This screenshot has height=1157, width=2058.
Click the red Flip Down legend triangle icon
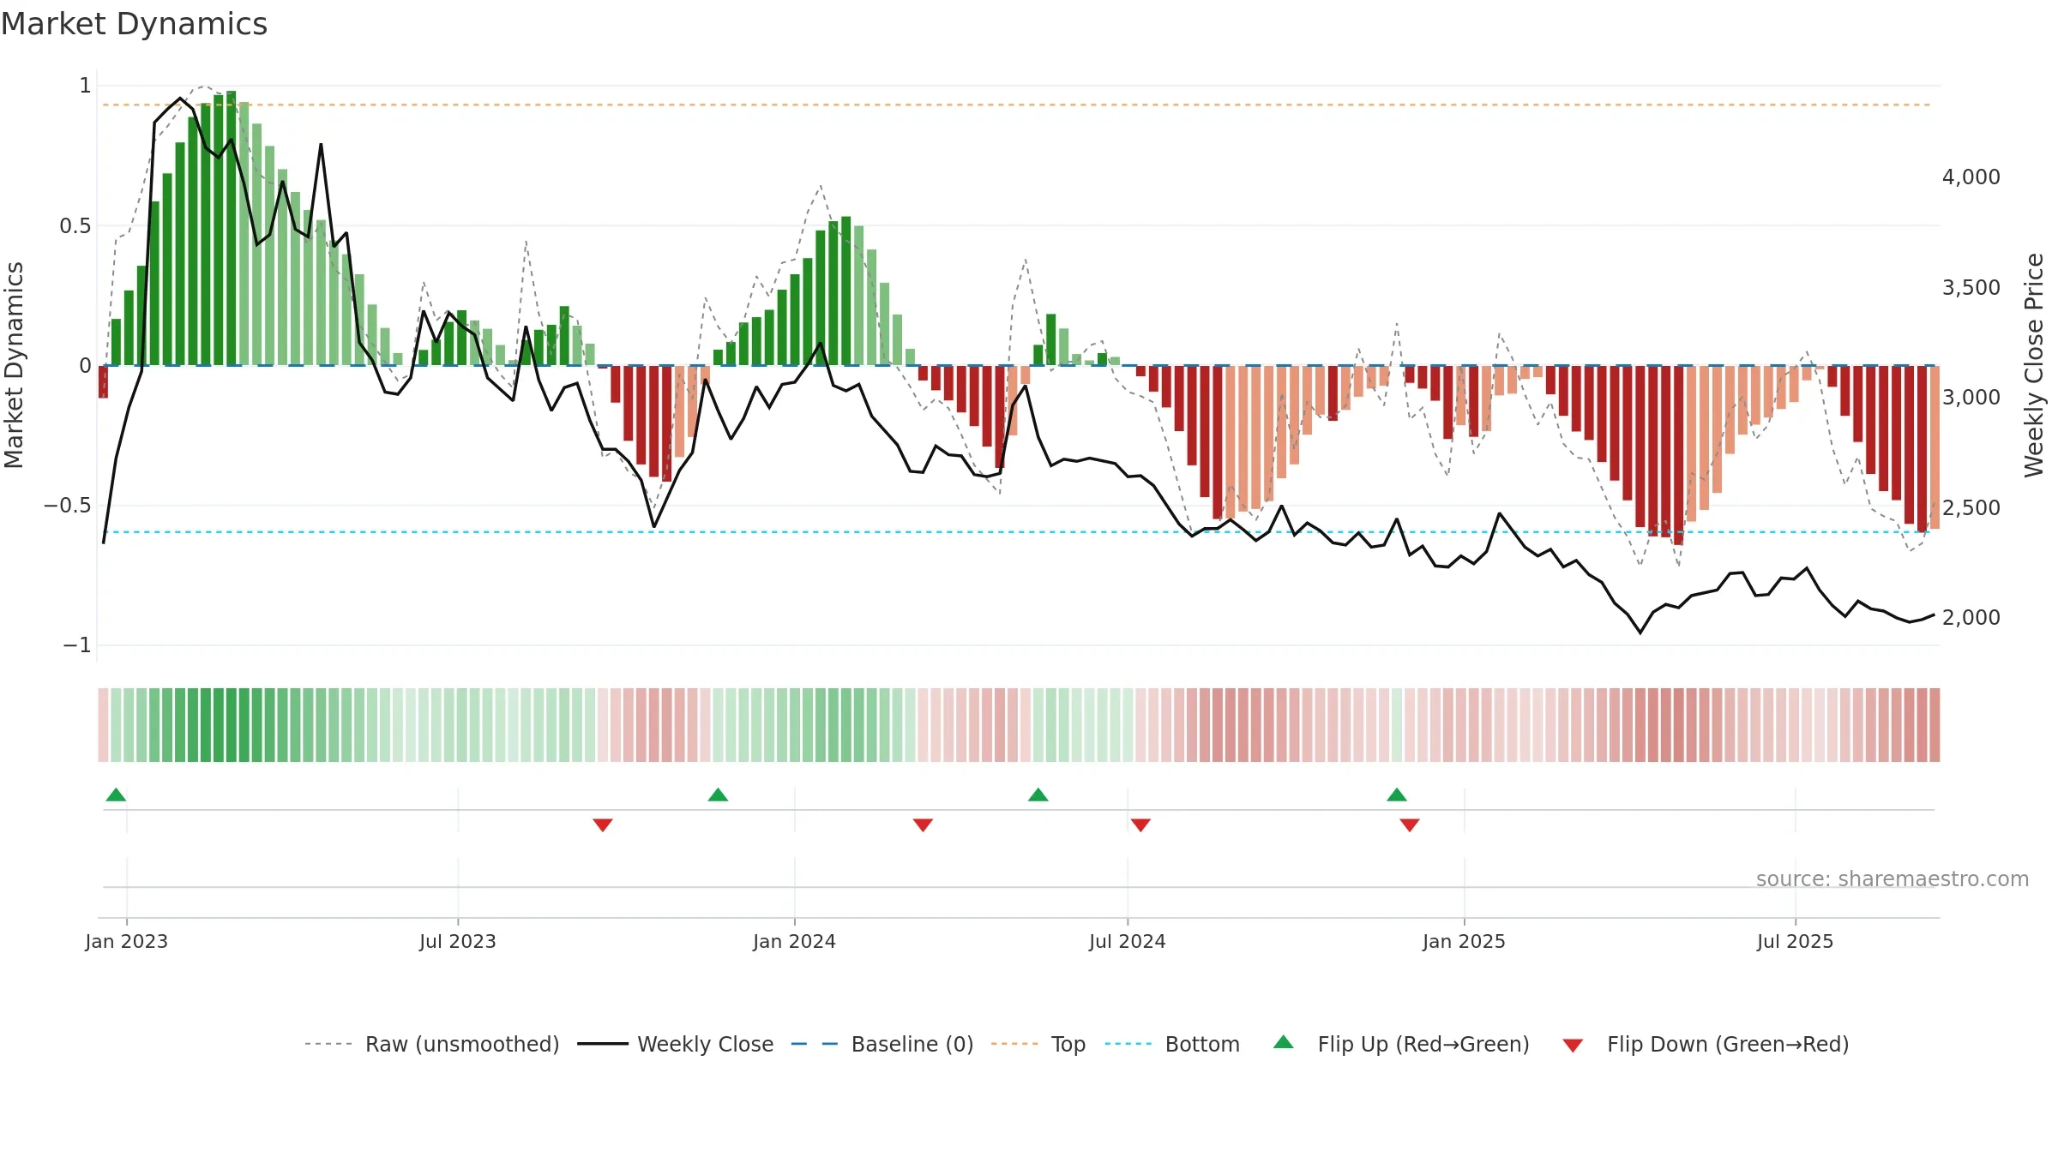[x=1573, y=1046]
